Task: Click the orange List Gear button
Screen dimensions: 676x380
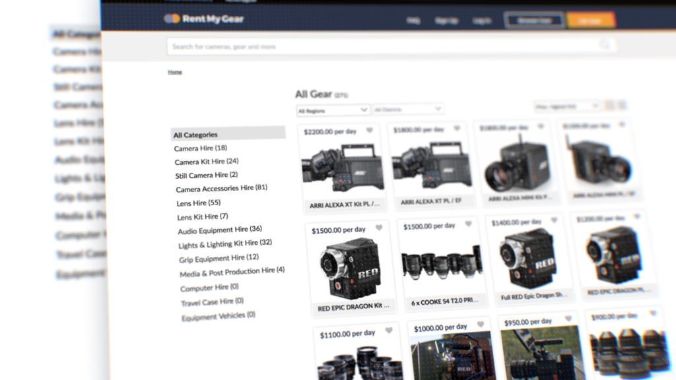Action: click(x=591, y=20)
